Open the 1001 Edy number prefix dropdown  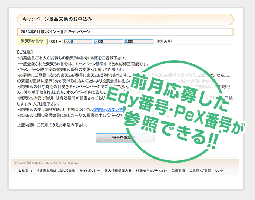55,41
